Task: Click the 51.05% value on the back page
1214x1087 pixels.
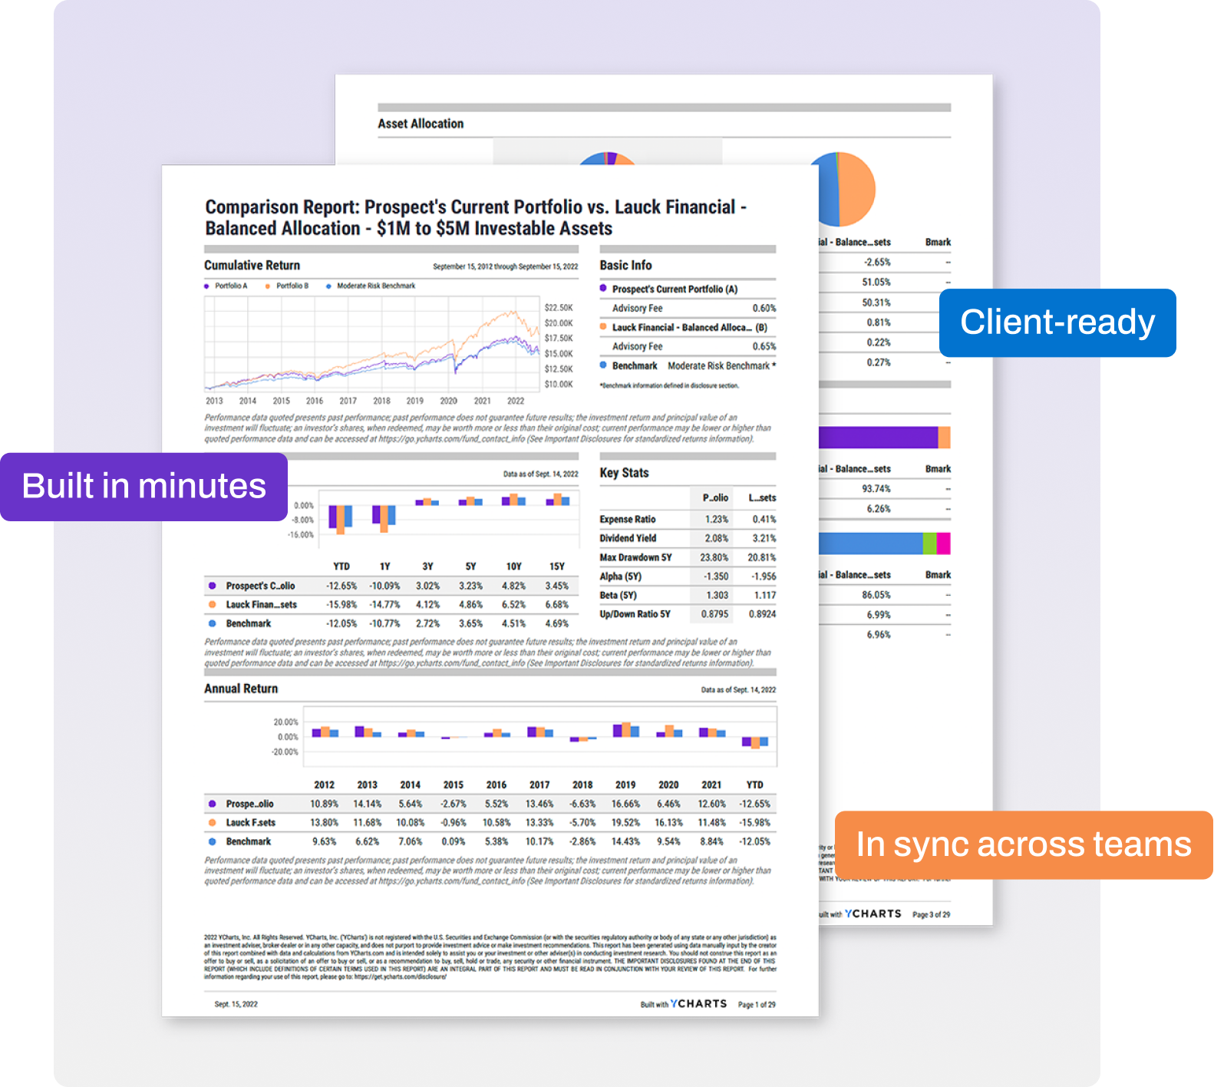Action: pos(876,282)
